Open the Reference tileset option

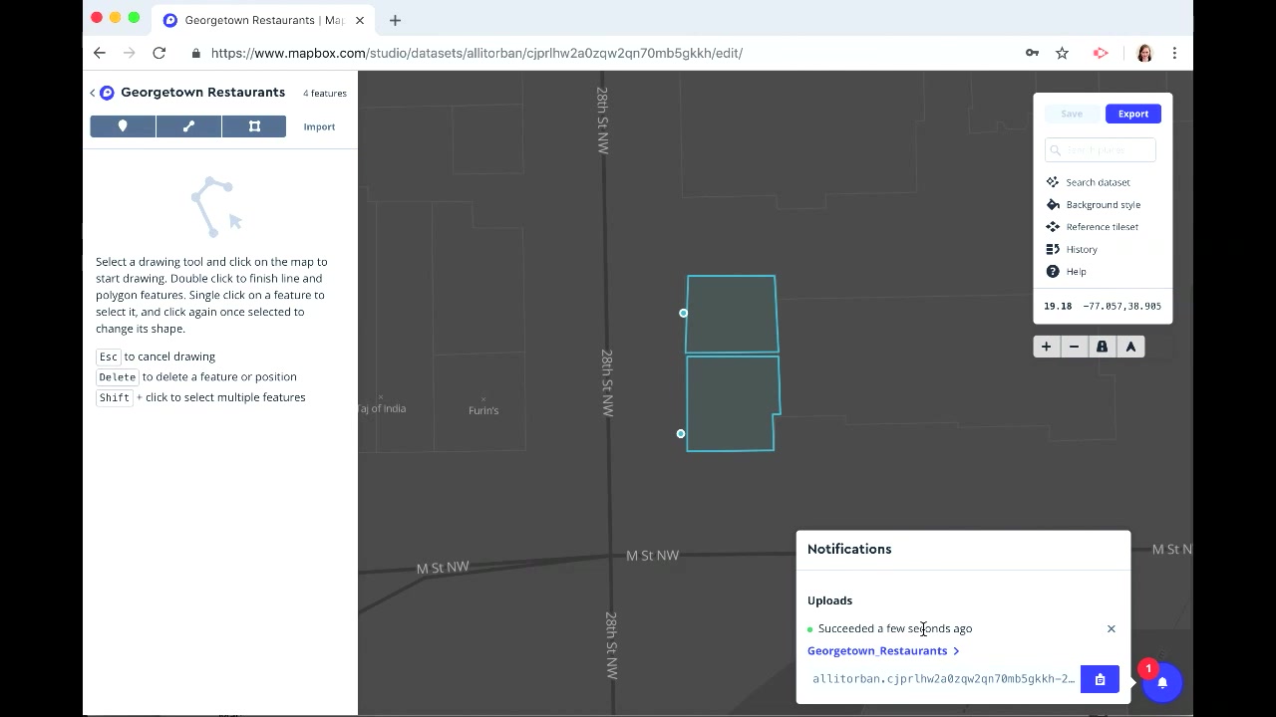click(x=1102, y=226)
